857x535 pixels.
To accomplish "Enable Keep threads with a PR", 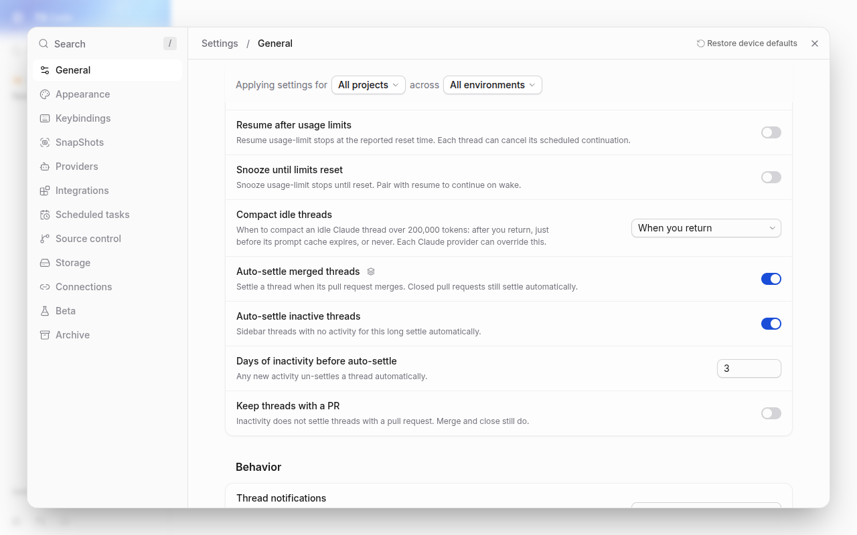I will (771, 413).
